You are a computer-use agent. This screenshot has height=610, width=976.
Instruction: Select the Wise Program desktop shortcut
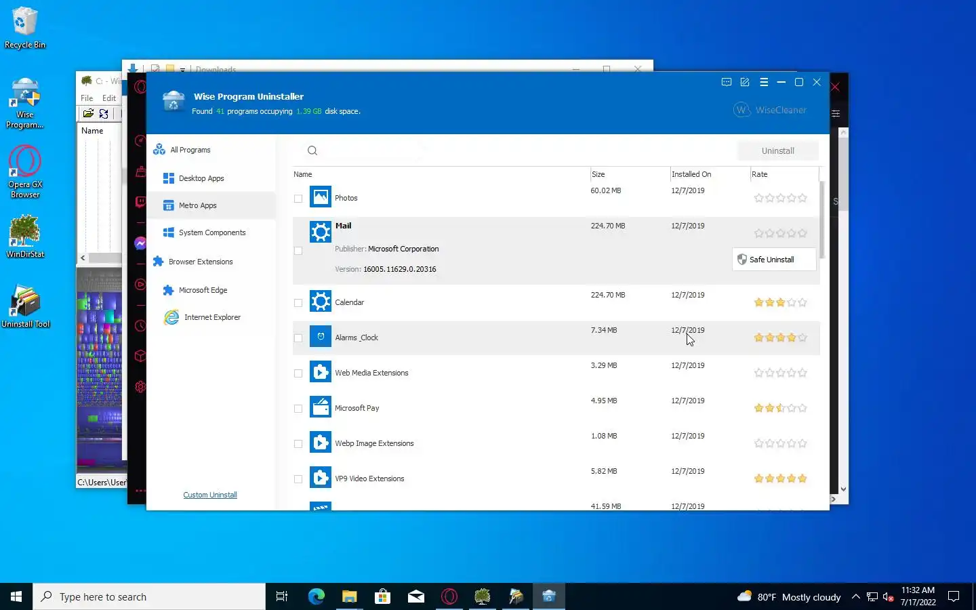coord(25,103)
